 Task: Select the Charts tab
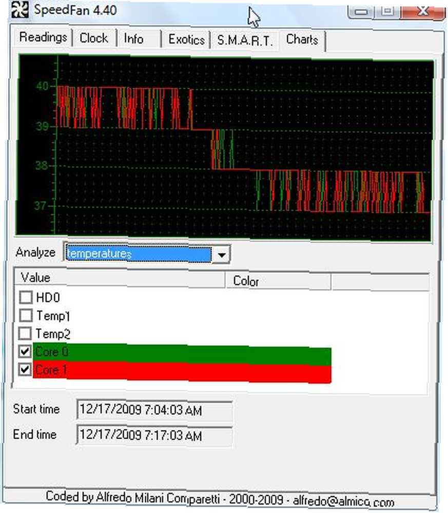(x=302, y=40)
